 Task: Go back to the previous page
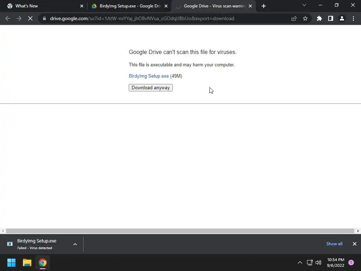8,18
